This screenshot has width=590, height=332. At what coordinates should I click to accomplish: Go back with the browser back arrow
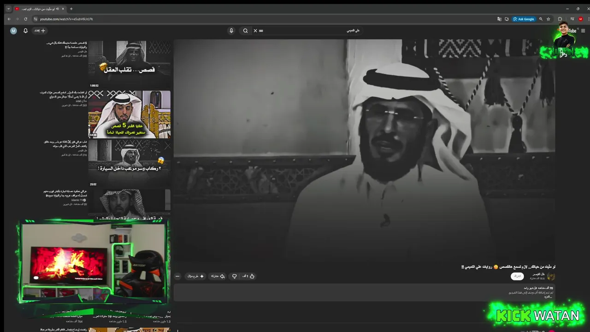(9, 19)
